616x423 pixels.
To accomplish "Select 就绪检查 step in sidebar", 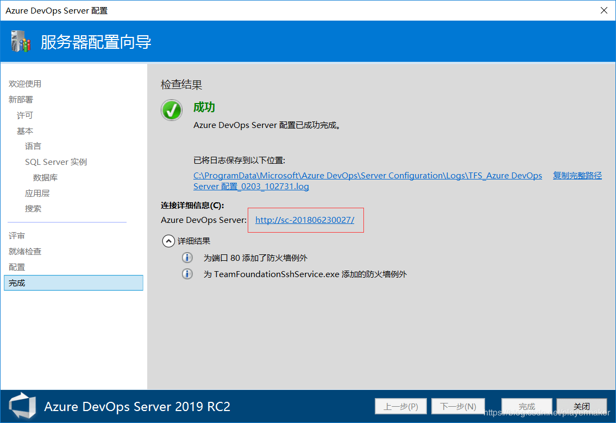I will (25, 251).
